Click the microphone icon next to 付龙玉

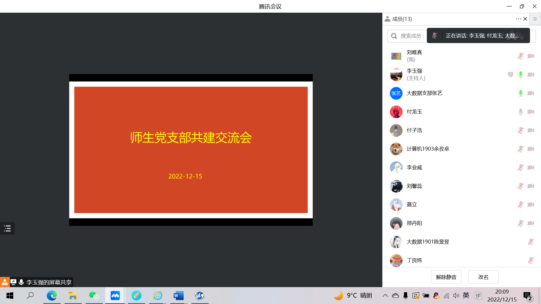[520, 112]
